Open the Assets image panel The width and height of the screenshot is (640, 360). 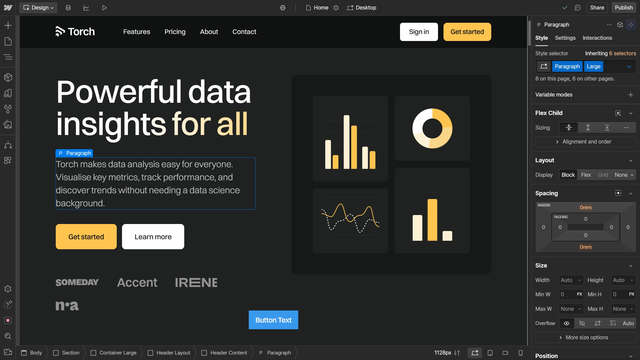pos(8,124)
